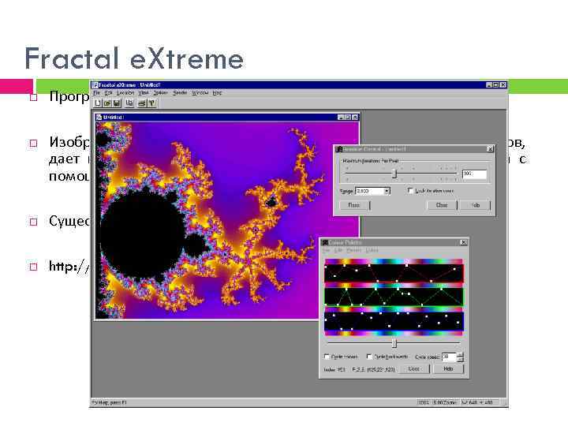Click the Fractal eXtreme application icon in title bar
The height and width of the screenshot is (426, 568).
(x=95, y=85)
